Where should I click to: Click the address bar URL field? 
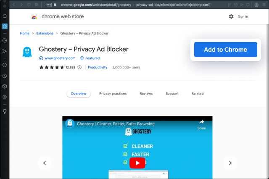[x=134, y=5]
